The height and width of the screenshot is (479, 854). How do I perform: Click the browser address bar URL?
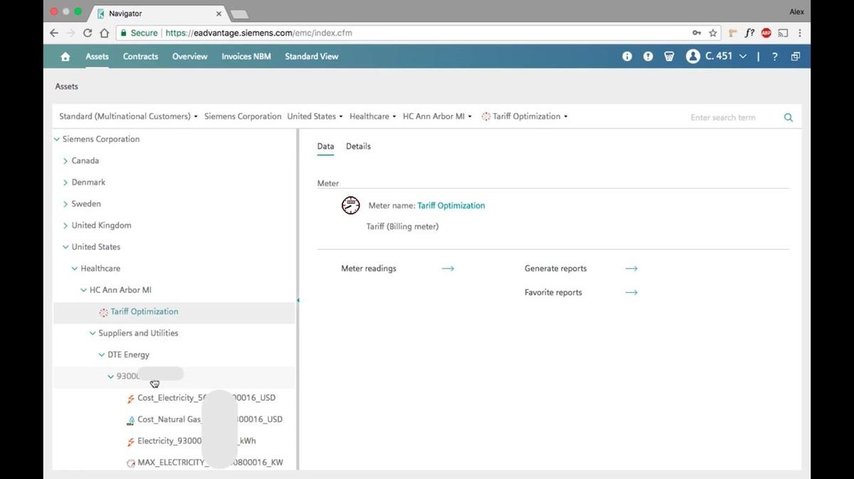[259, 33]
